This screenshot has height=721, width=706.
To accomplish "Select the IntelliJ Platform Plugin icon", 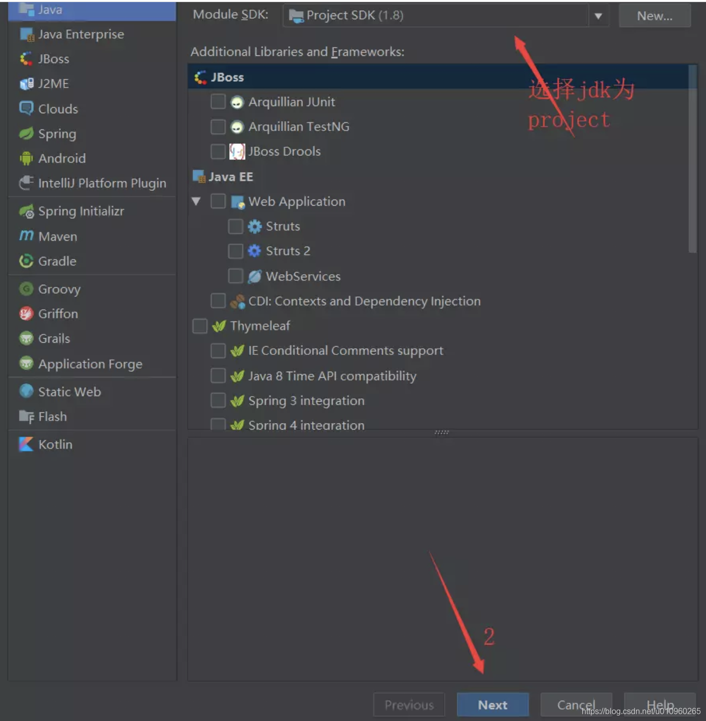I will (26, 183).
